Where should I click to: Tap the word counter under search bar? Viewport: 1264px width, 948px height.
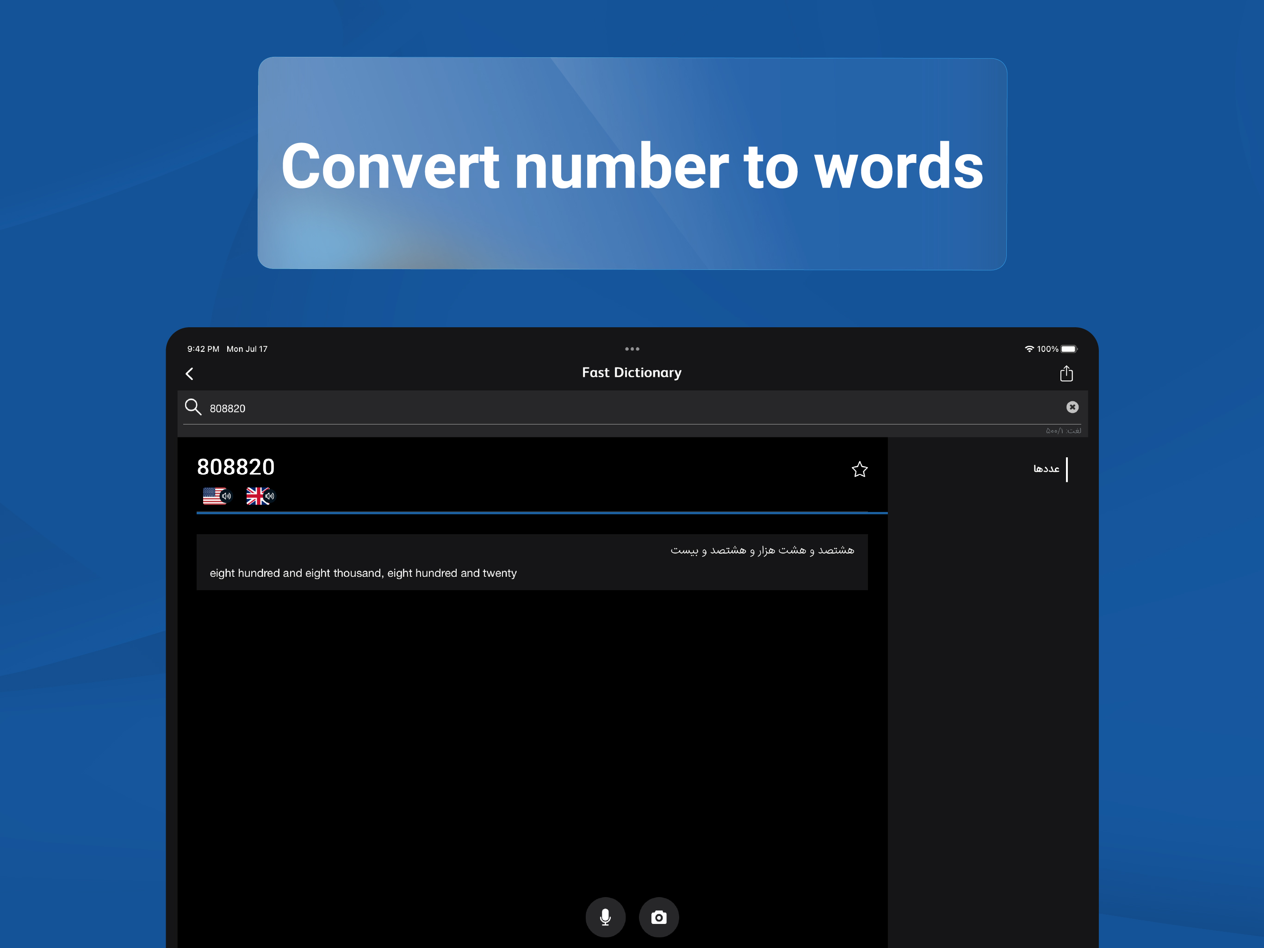(1063, 430)
